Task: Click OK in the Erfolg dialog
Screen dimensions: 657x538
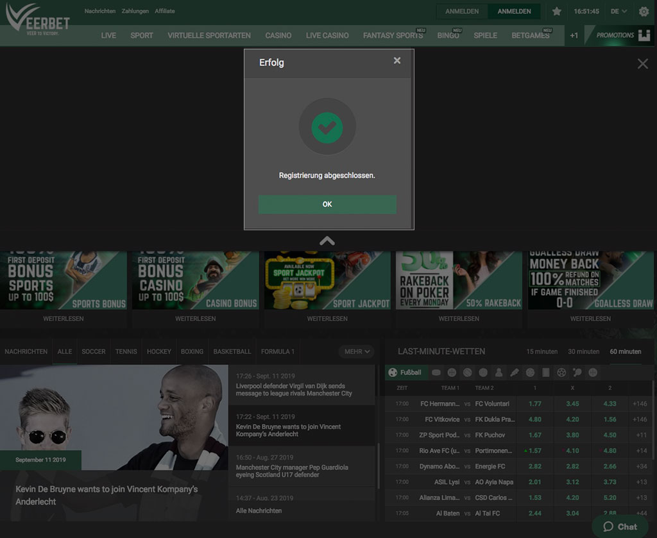Action: coord(327,205)
